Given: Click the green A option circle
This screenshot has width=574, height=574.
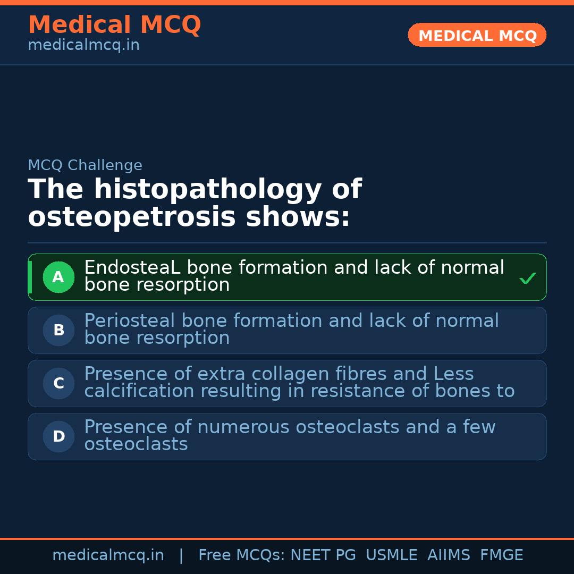Looking at the screenshot, I should (58, 277).
